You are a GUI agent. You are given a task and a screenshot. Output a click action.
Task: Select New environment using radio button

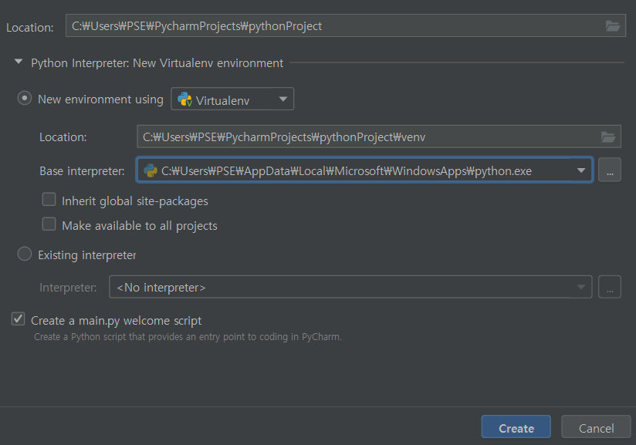[25, 99]
